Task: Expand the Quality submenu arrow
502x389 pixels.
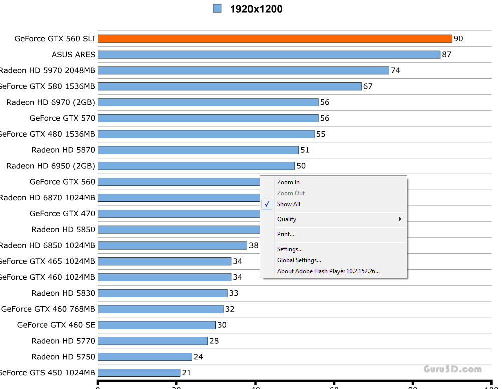Action: pyautogui.click(x=400, y=219)
